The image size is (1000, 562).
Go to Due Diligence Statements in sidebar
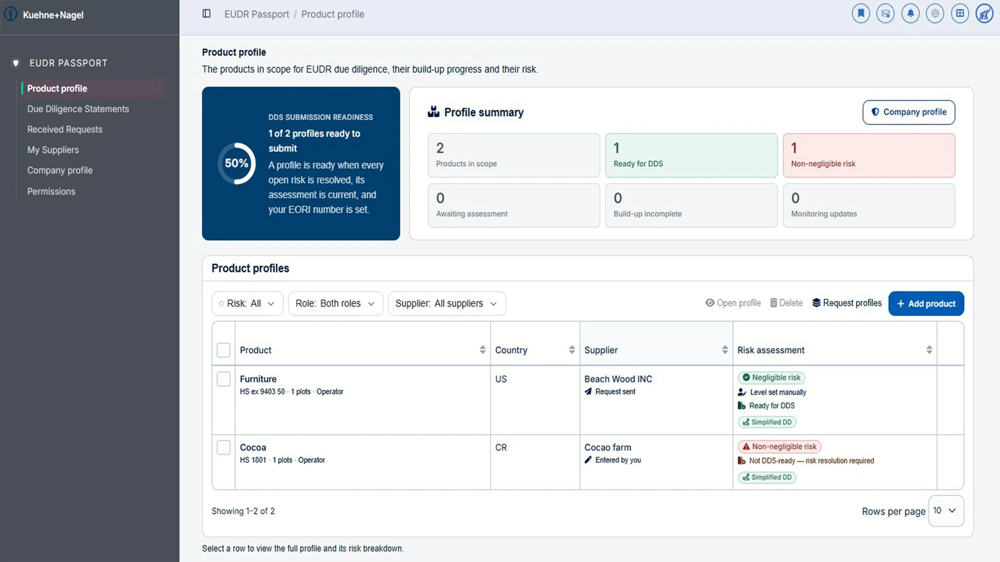pos(78,109)
